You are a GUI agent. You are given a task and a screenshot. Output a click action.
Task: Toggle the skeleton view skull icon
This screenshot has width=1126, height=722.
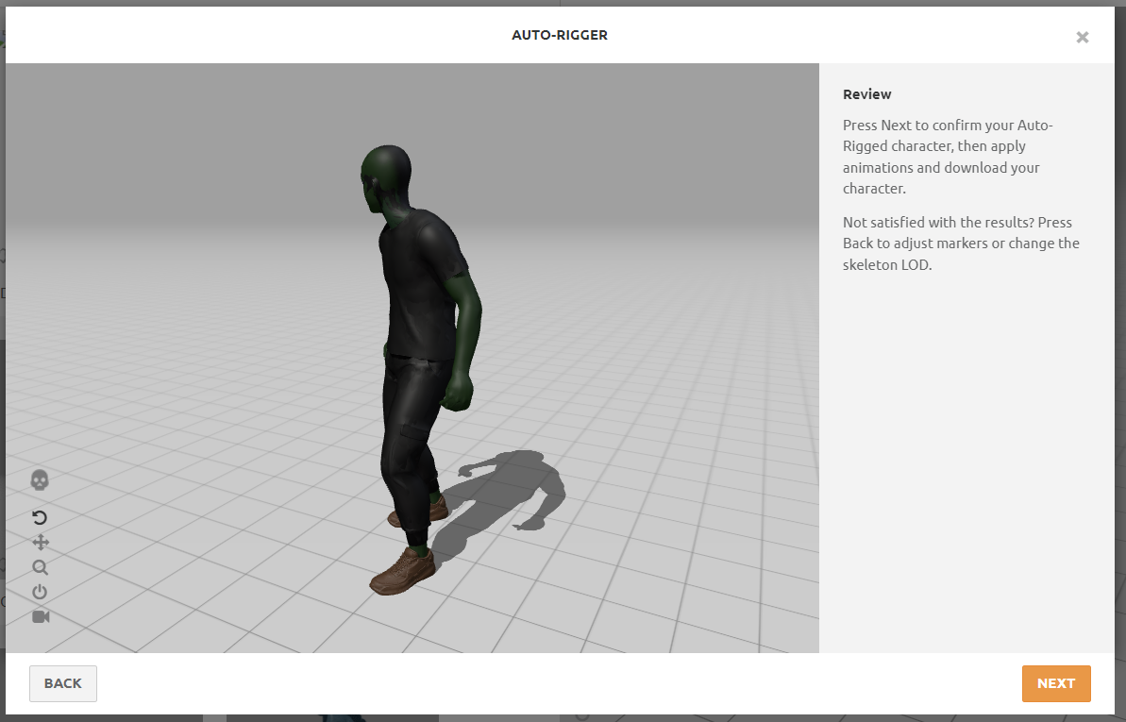pyautogui.click(x=40, y=479)
